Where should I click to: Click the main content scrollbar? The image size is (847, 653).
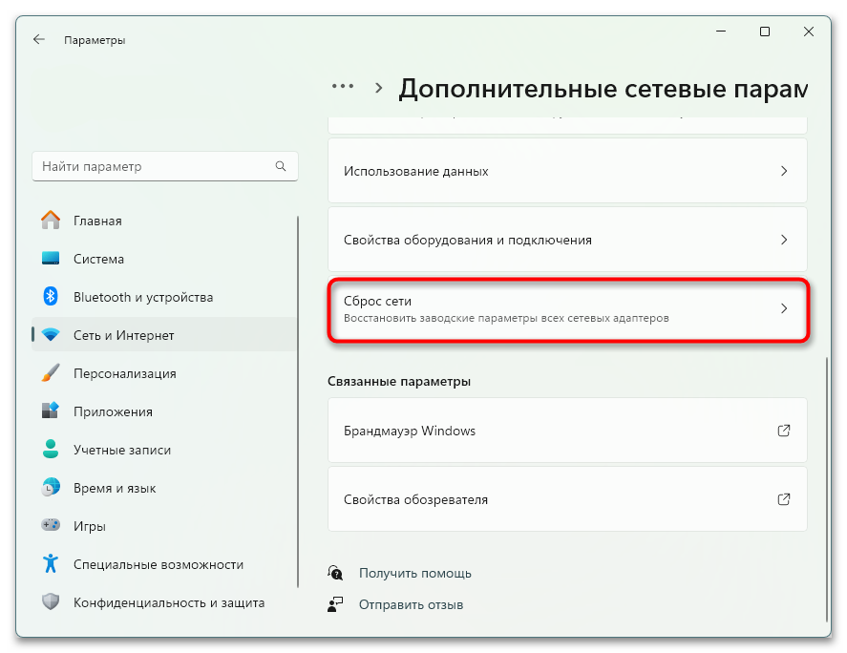tap(827, 489)
